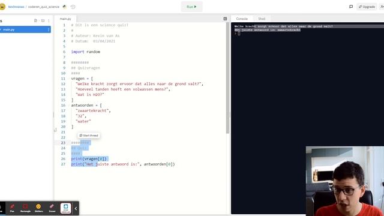
Task: Click the 'Het juiste antwoord is:' print line
Action: point(123,164)
